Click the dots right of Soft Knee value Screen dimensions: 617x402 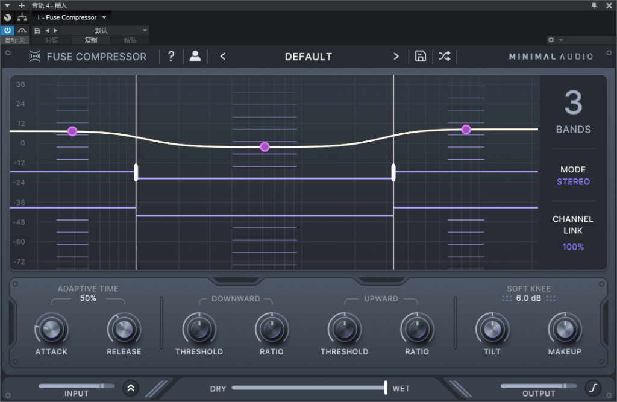[x=551, y=298]
